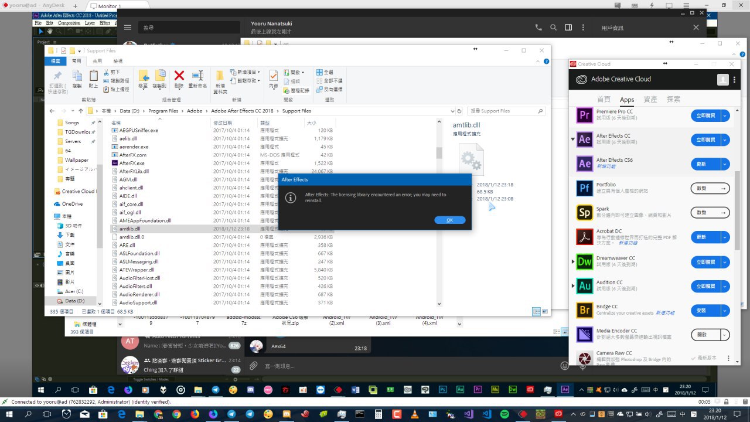The image size is (750, 422).
Task: Click the Spotify icon in the taskbar
Action: click(x=504, y=414)
